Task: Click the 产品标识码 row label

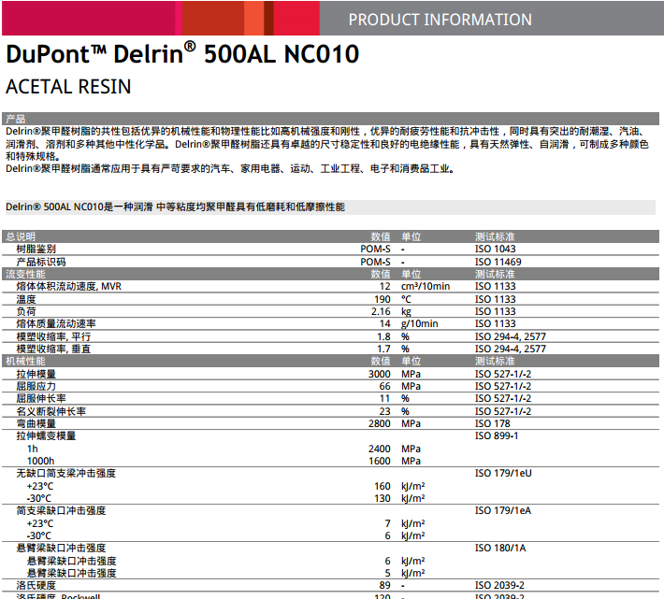Action: pyautogui.click(x=41, y=262)
